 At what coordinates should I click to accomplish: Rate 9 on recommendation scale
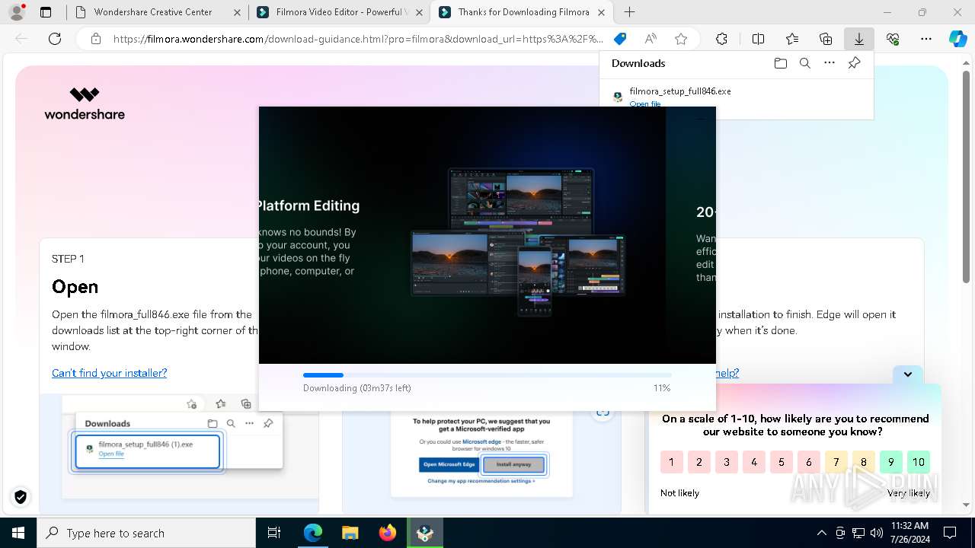click(x=890, y=462)
